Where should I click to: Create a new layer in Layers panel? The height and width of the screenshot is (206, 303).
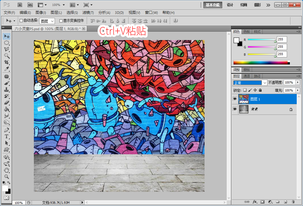[x=285, y=202]
